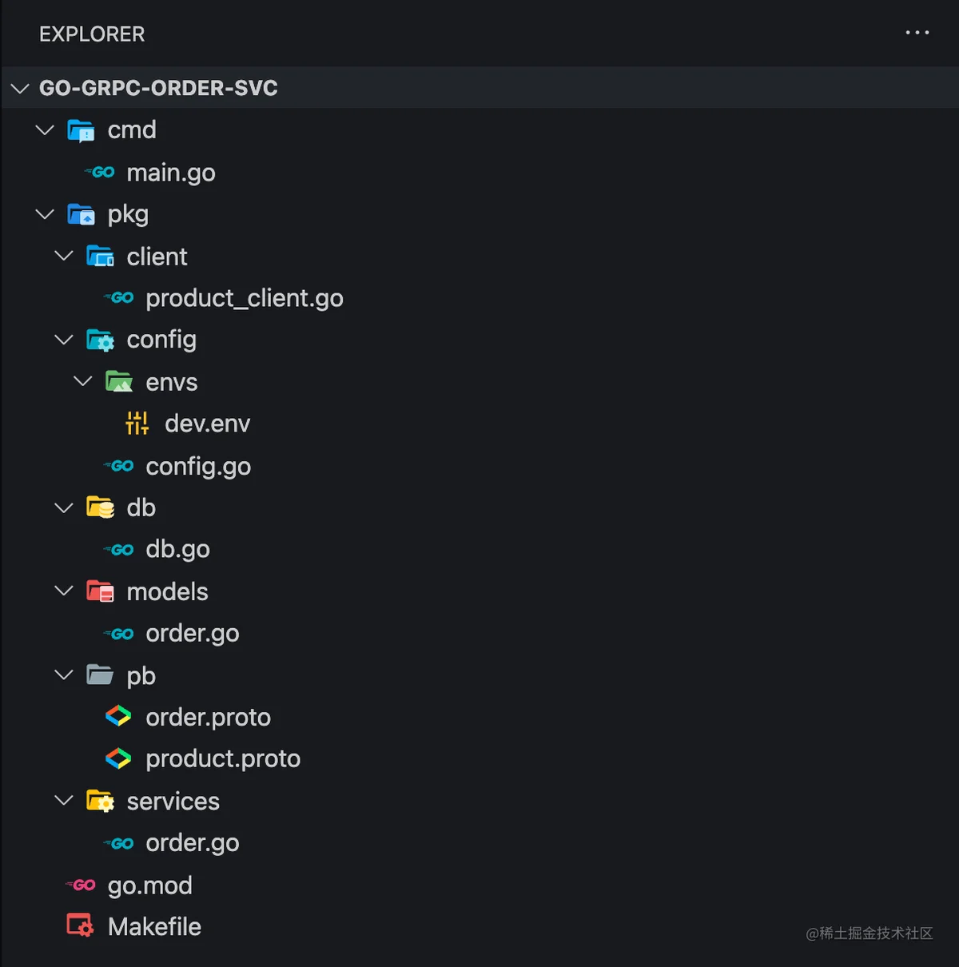This screenshot has height=967, width=959.
Task: Click the Go icon beside main.go
Action: coord(101,172)
